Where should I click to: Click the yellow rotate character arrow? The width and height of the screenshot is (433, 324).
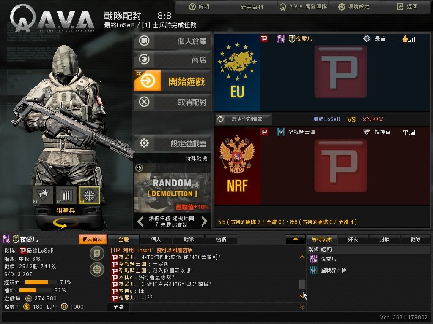[64, 223]
